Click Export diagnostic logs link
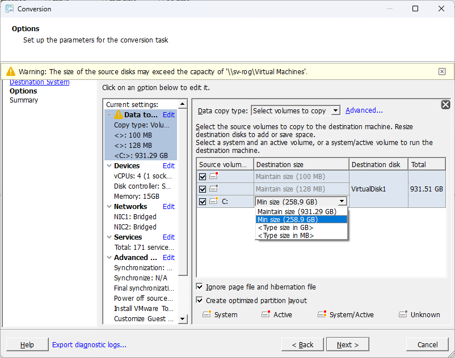The width and height of the screenshot is (455, 358). click(89, 344)
